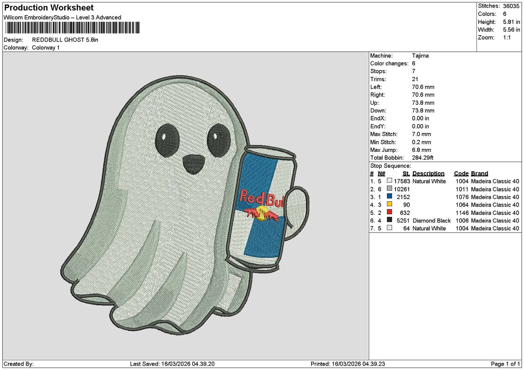
Task: Click the 'N#' column header
Action: pyautogui.click(x=381, y=174)
